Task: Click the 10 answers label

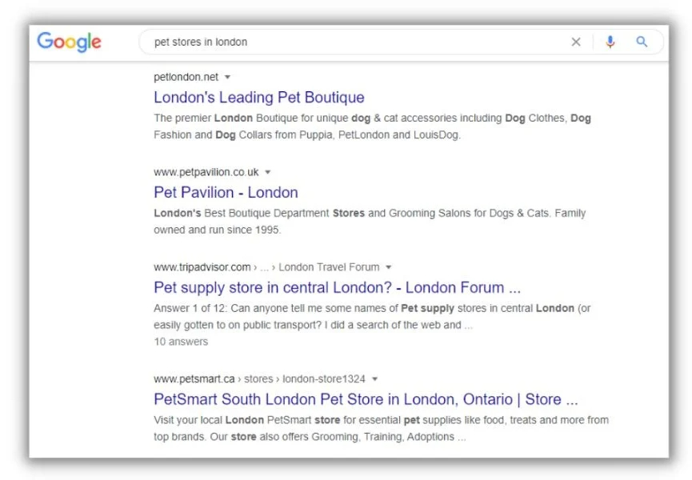Action: [181, 341]
